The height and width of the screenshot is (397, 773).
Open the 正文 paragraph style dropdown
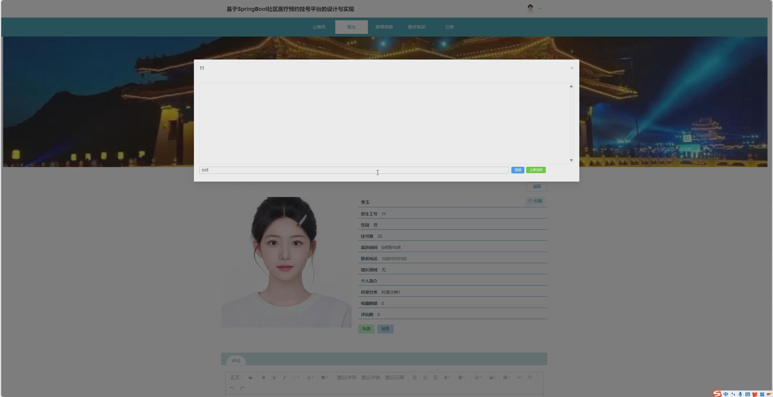click(236, 377)
